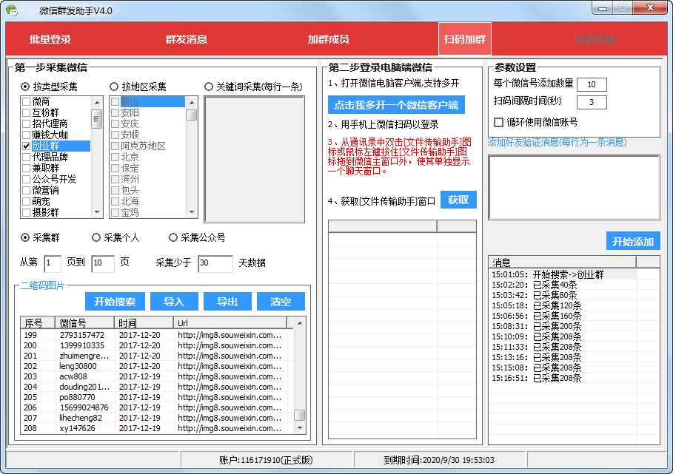Check the 招代理商 checkbox
673x474 pixels.
pos(26,123)
